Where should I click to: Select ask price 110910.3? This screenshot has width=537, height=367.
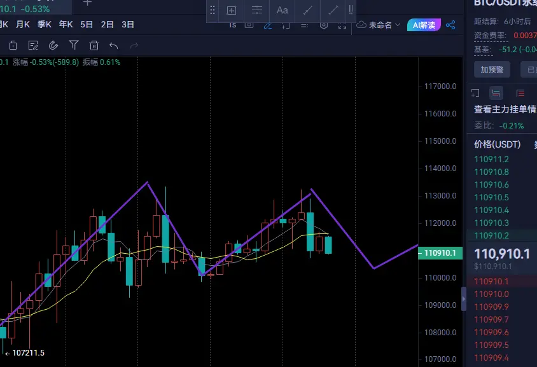click(491, 223)
